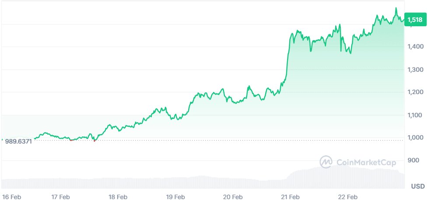
Task: Select the 22 Feb date marker
Action: tap(348, 196)
